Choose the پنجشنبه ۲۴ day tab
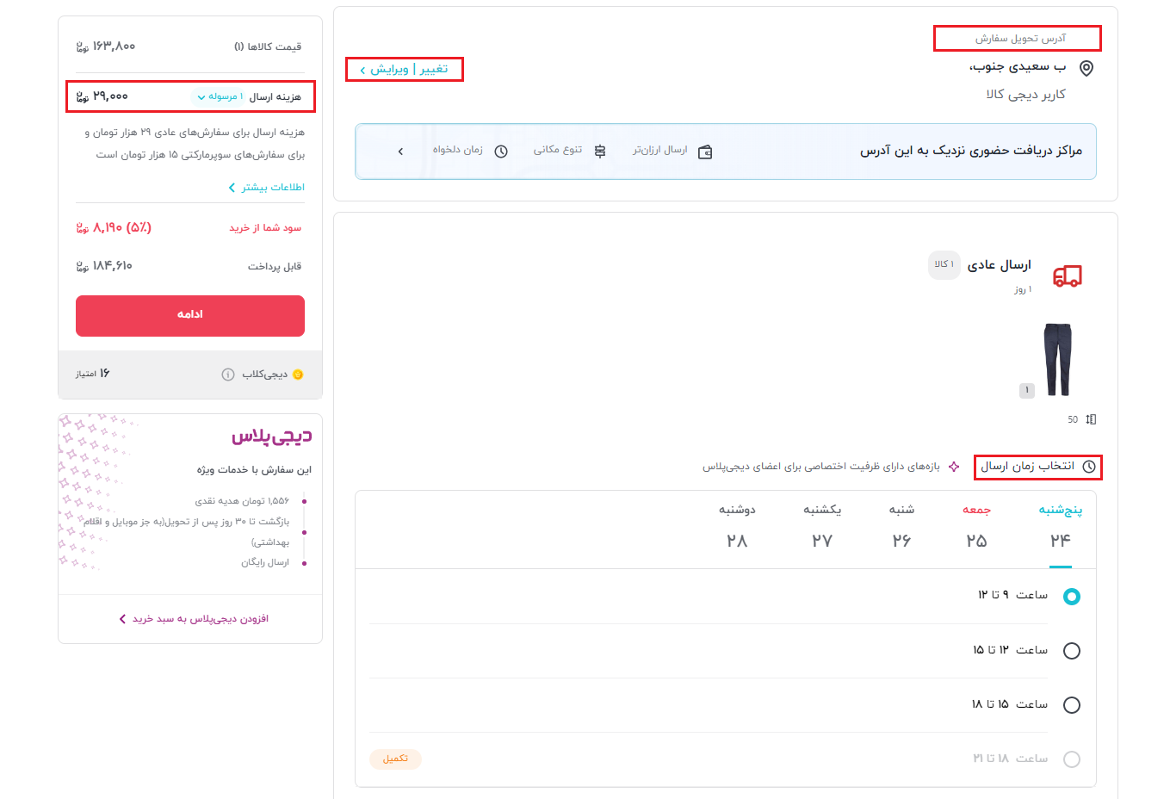1170x799 pixels. [1061, 527]
